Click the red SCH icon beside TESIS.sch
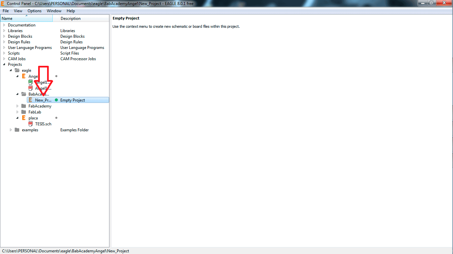453x254 pixels. [31, 124]
